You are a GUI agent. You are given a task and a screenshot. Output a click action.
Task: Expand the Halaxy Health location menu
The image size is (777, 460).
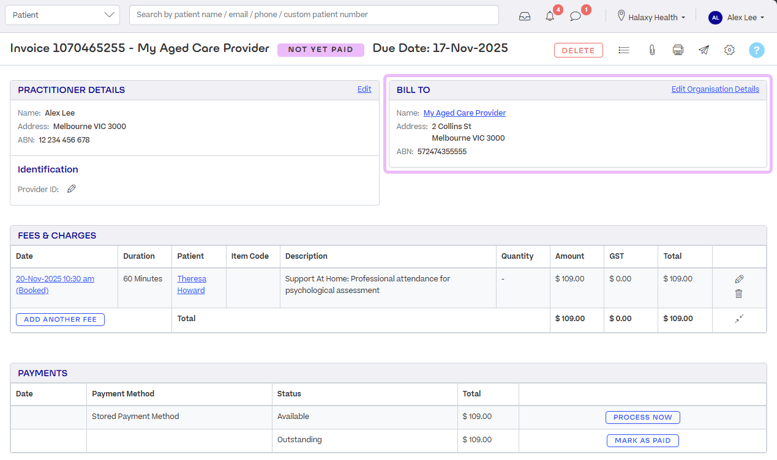click(x=657, y=18)
